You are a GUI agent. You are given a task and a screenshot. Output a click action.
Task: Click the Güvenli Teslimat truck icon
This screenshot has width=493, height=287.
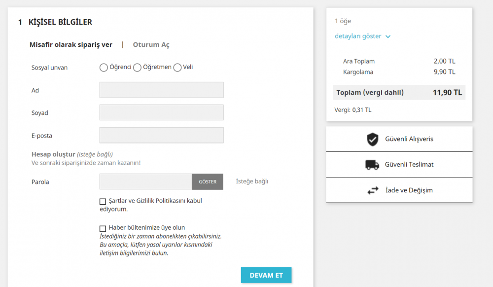tap(372, 165)
